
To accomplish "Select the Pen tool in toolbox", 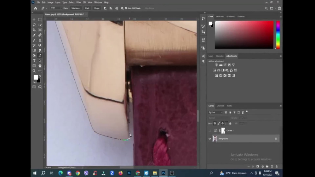I will point(40,56).
